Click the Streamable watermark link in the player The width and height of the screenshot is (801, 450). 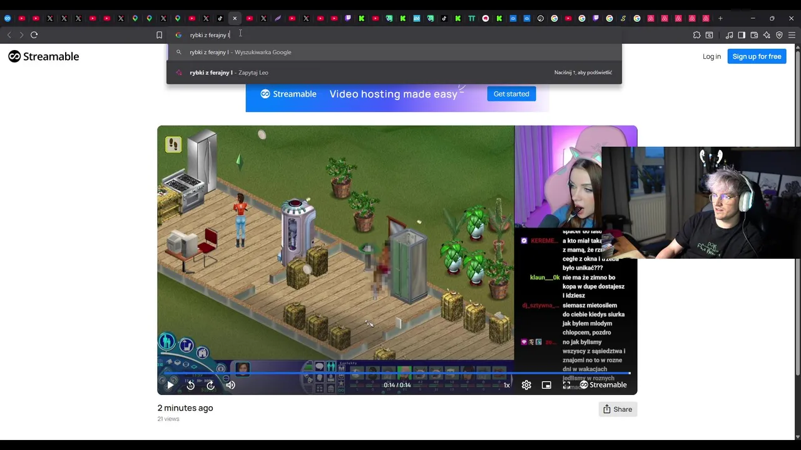[603, 385]
